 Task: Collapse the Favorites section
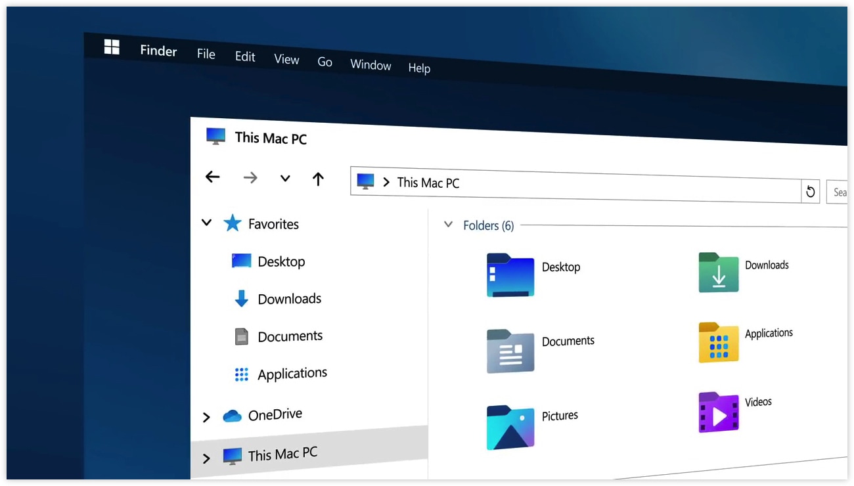click(206, 223)
